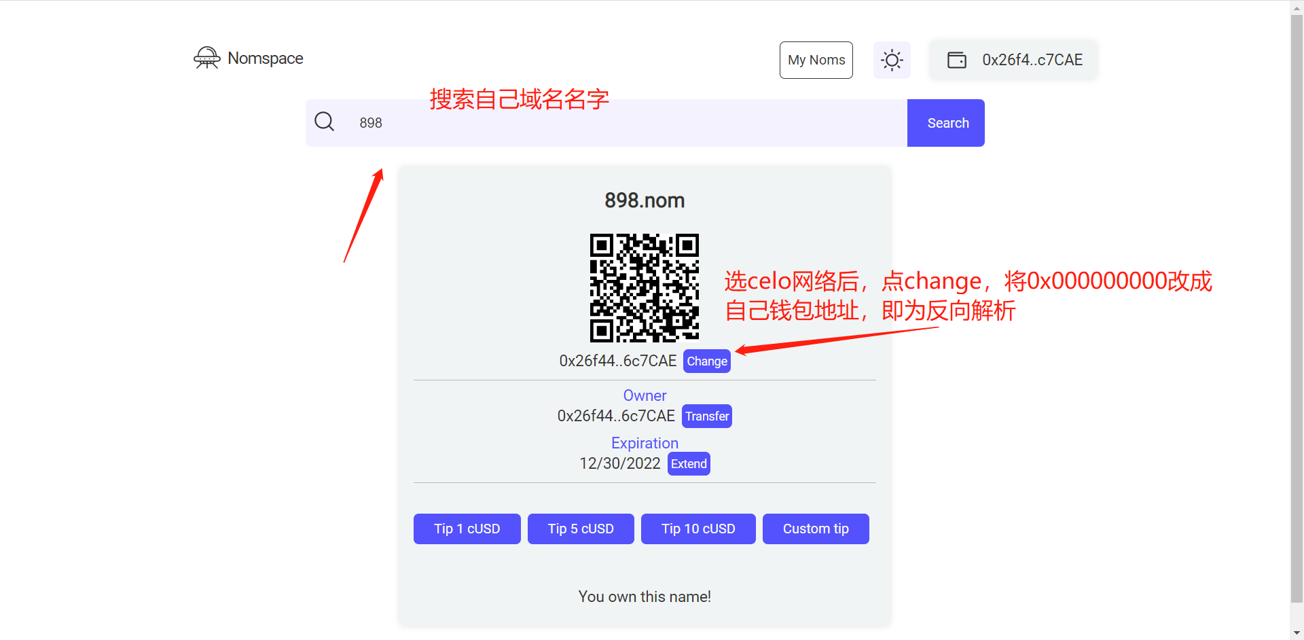Image resolution: width=1304 pixels, height=640 pixels.
Task: Click the wallet icon in the header
Action: click(957, 60)
